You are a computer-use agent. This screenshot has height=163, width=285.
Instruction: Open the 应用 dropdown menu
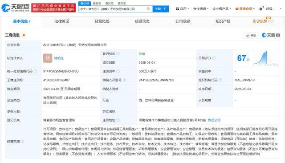[183, 9]
